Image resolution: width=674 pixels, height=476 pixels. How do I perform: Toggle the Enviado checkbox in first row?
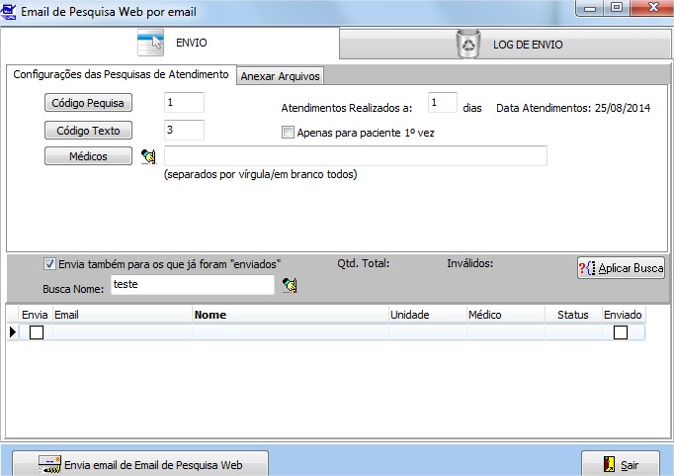621,333
